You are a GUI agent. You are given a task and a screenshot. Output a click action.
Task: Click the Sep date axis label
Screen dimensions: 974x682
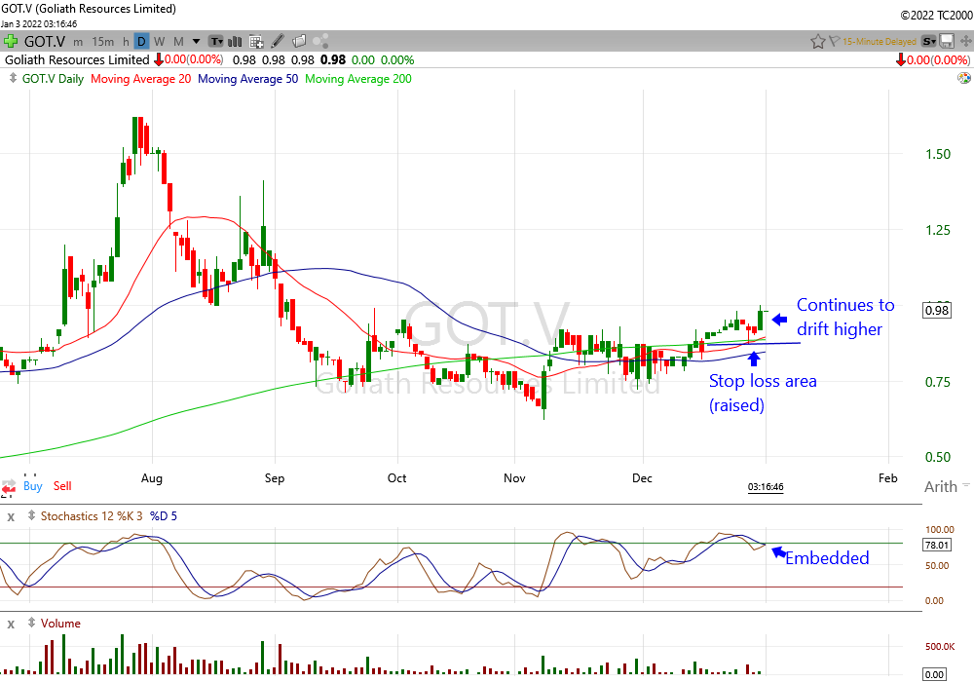click(275, 478)
